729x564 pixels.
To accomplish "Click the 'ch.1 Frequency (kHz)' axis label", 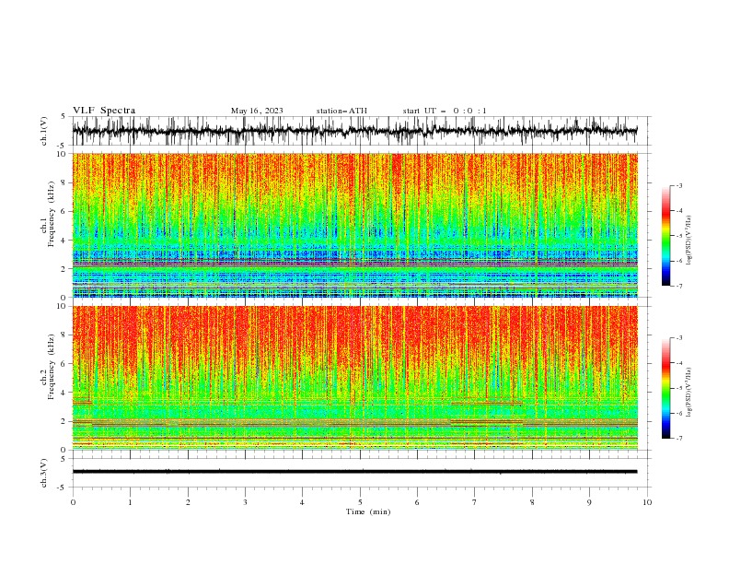I will click(x=48, y=213).
